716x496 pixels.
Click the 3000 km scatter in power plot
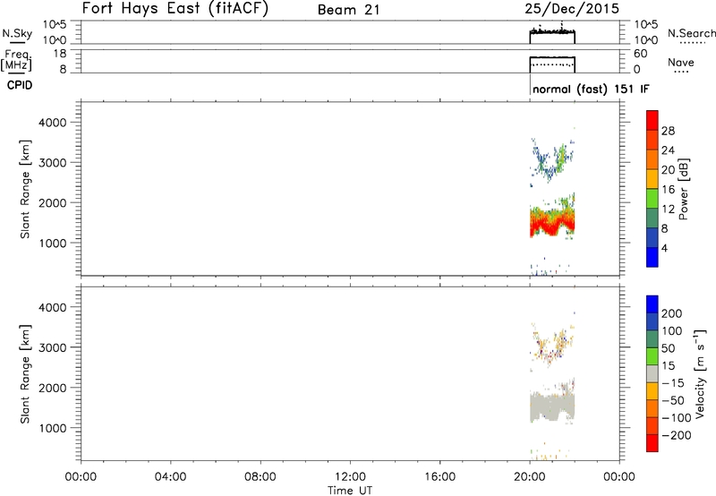click(552, 161)
